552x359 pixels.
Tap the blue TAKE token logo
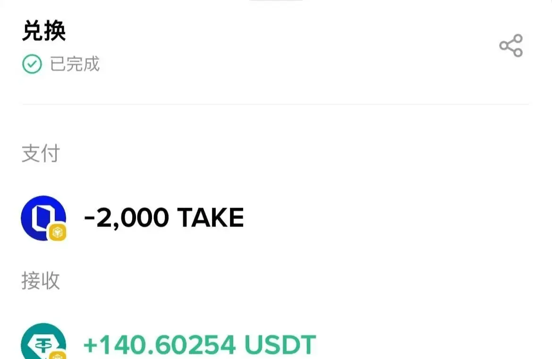43,218
